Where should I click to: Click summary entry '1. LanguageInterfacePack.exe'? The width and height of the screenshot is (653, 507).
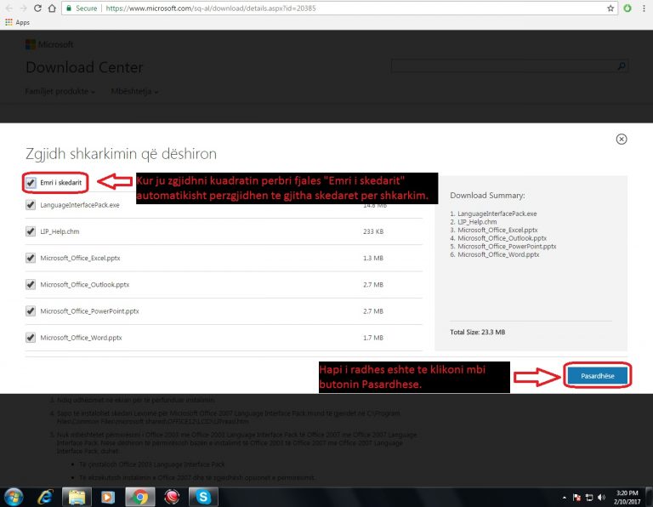pyautogui.click(x=493, y=214)
